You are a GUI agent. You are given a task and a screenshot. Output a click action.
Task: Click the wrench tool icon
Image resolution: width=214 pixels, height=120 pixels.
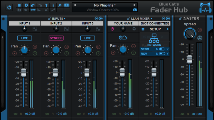coord(53,10)
